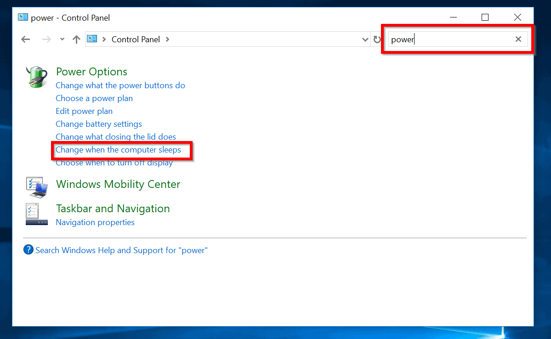Go back using the back arrow

(25, 39)
